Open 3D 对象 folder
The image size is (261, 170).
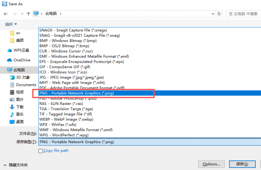[x=20, y=77]
